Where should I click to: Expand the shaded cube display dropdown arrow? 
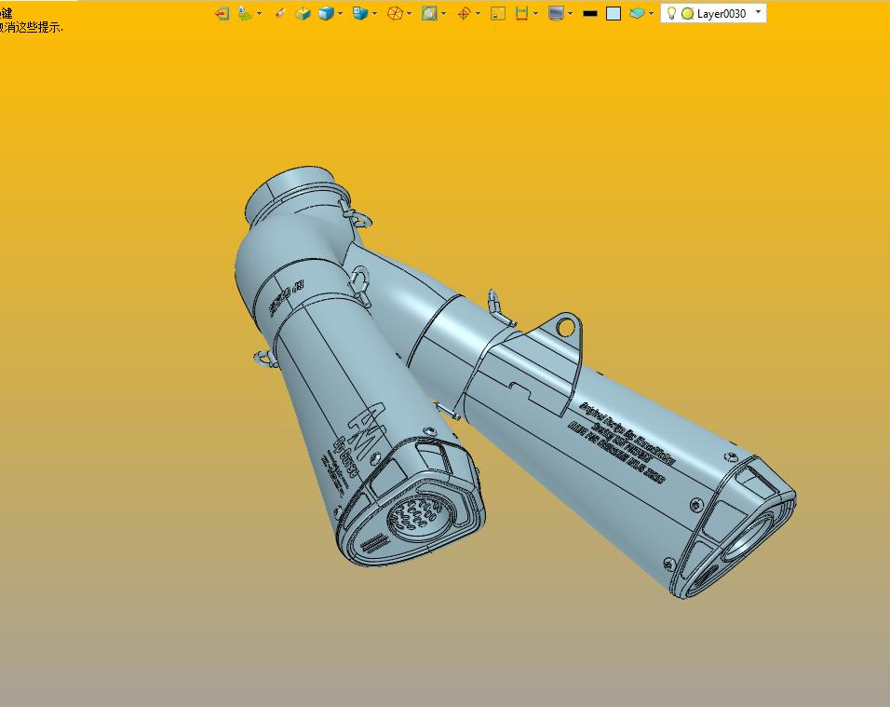[341, 14]
